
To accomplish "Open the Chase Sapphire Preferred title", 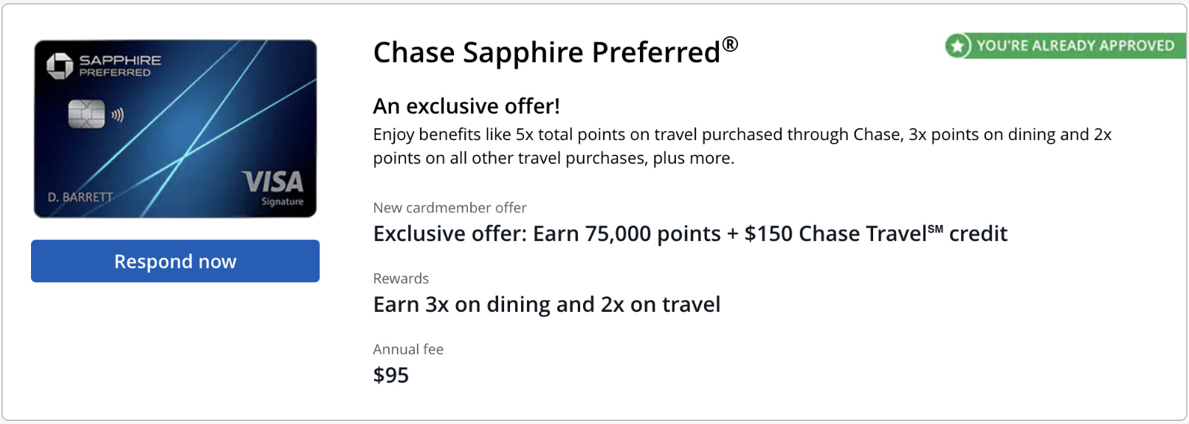I will (546, 53).
